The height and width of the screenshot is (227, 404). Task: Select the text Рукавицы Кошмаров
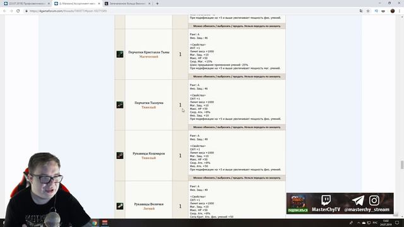pos(149,154)
